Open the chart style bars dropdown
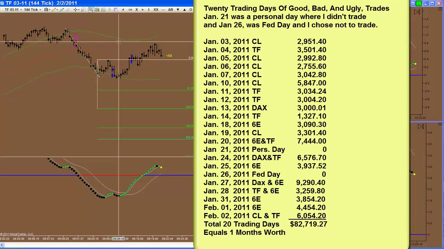444x249 pixels. [47, 10]
